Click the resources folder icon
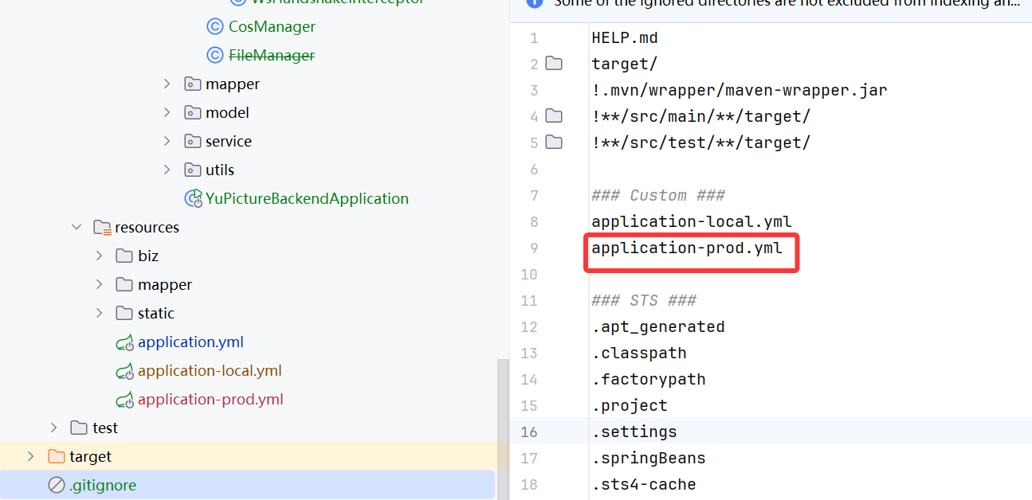 point(101,228)
